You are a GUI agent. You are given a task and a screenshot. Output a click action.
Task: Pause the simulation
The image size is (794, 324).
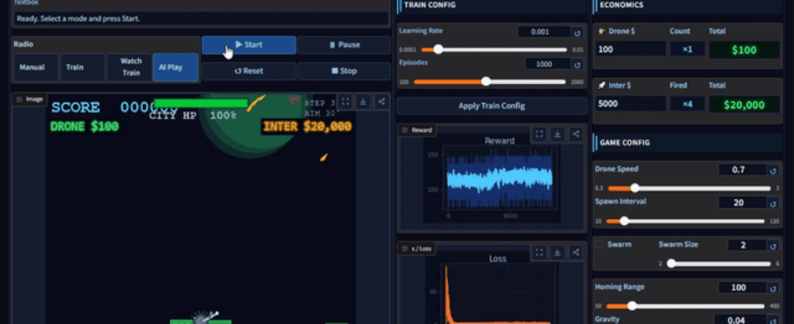[x=344, y=45]
